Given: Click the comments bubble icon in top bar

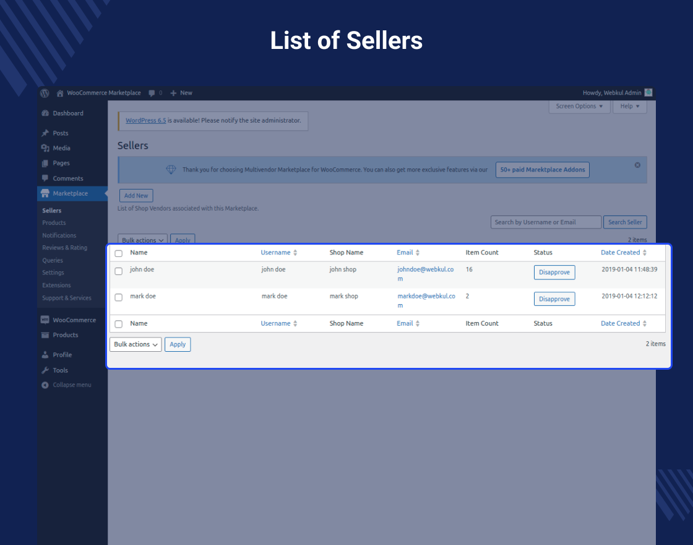Looking at the screenshot, I should (150, 93).
